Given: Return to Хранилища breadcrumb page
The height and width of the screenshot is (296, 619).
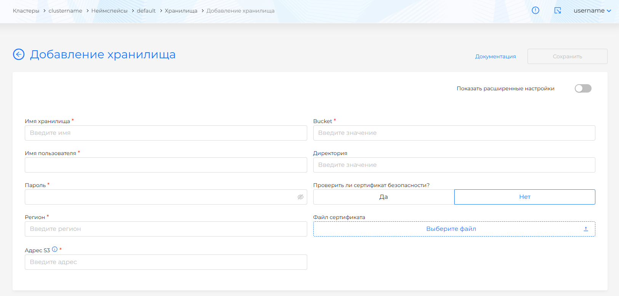Looking at the screenshot, I should (181, 11).
